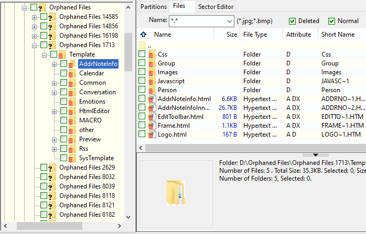Click the Calendar folder icon in tree
366x234 pixels.
click(71, 73)
